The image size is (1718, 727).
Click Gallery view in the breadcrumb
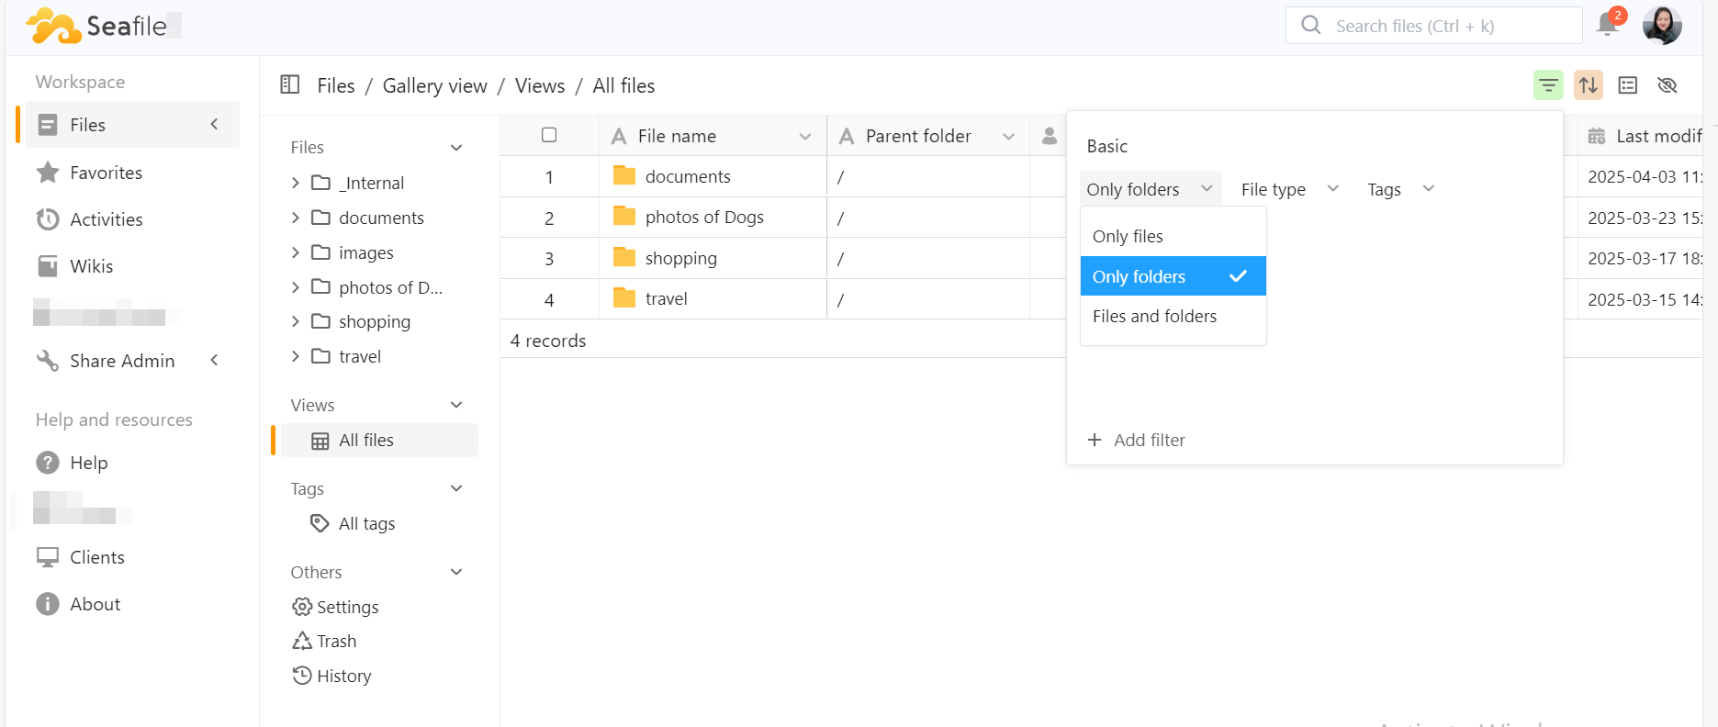[434, 85]
